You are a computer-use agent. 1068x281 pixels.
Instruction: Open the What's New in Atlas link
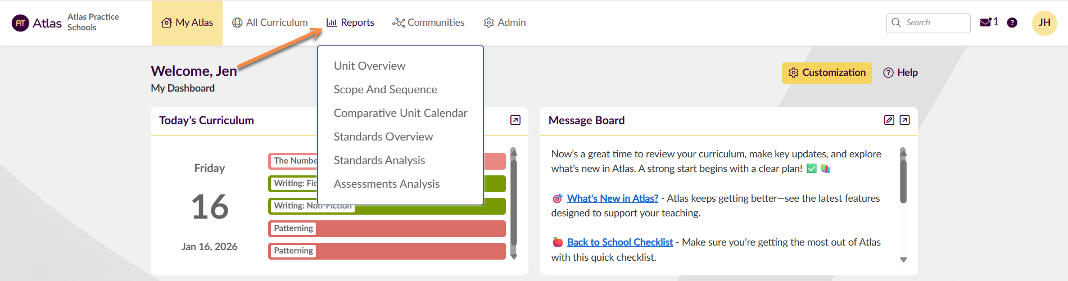click(x=612, y=198)
